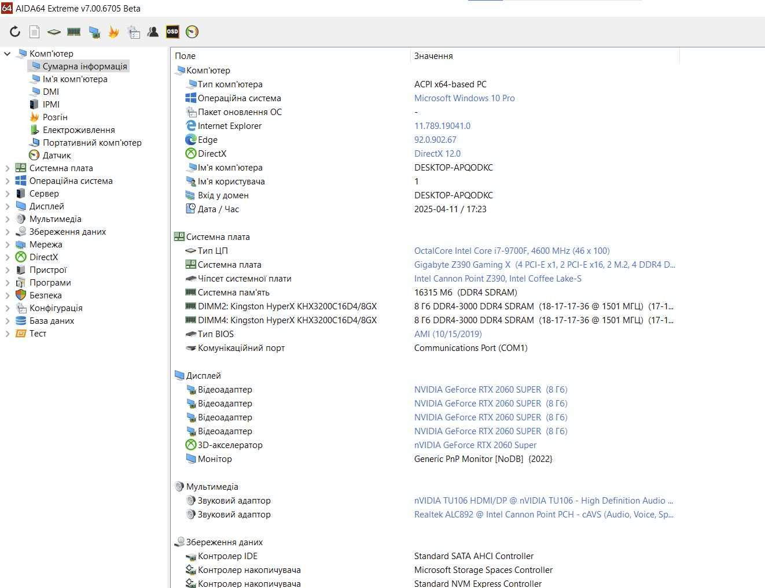This screenshot has height=588, width=765.
Task: Expand the Сервер tree node
Action: (8, 193)
